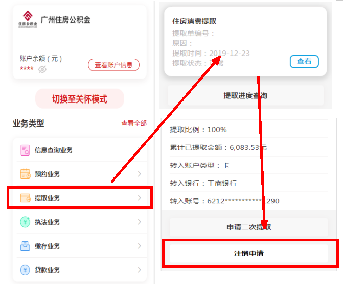Click the 执法业务 green icon

point(25,222)
